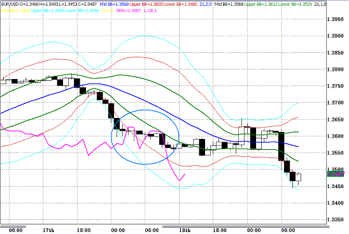This screenshot has height=234, width=349.
Task: Click the cyan Lower BB=1.3436 legend entry
Action: click(82, 10)
